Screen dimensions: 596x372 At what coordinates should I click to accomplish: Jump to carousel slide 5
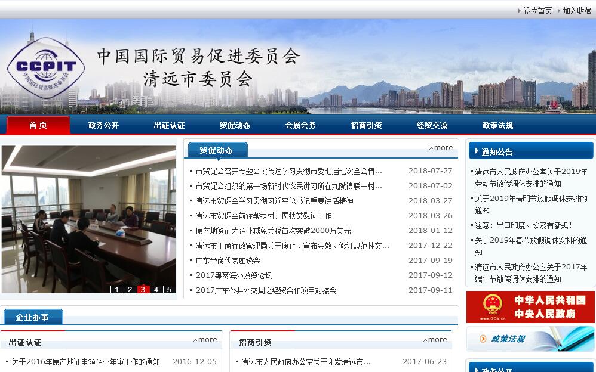coord(169,290)
